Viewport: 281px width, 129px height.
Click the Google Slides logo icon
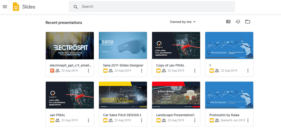16,7
